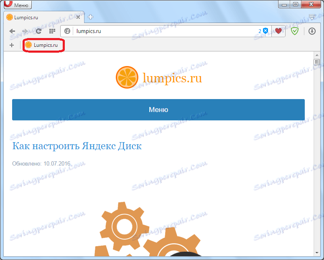Switch to the Lumpics.ru tab
324x260 pixels.
click(43, 17)
